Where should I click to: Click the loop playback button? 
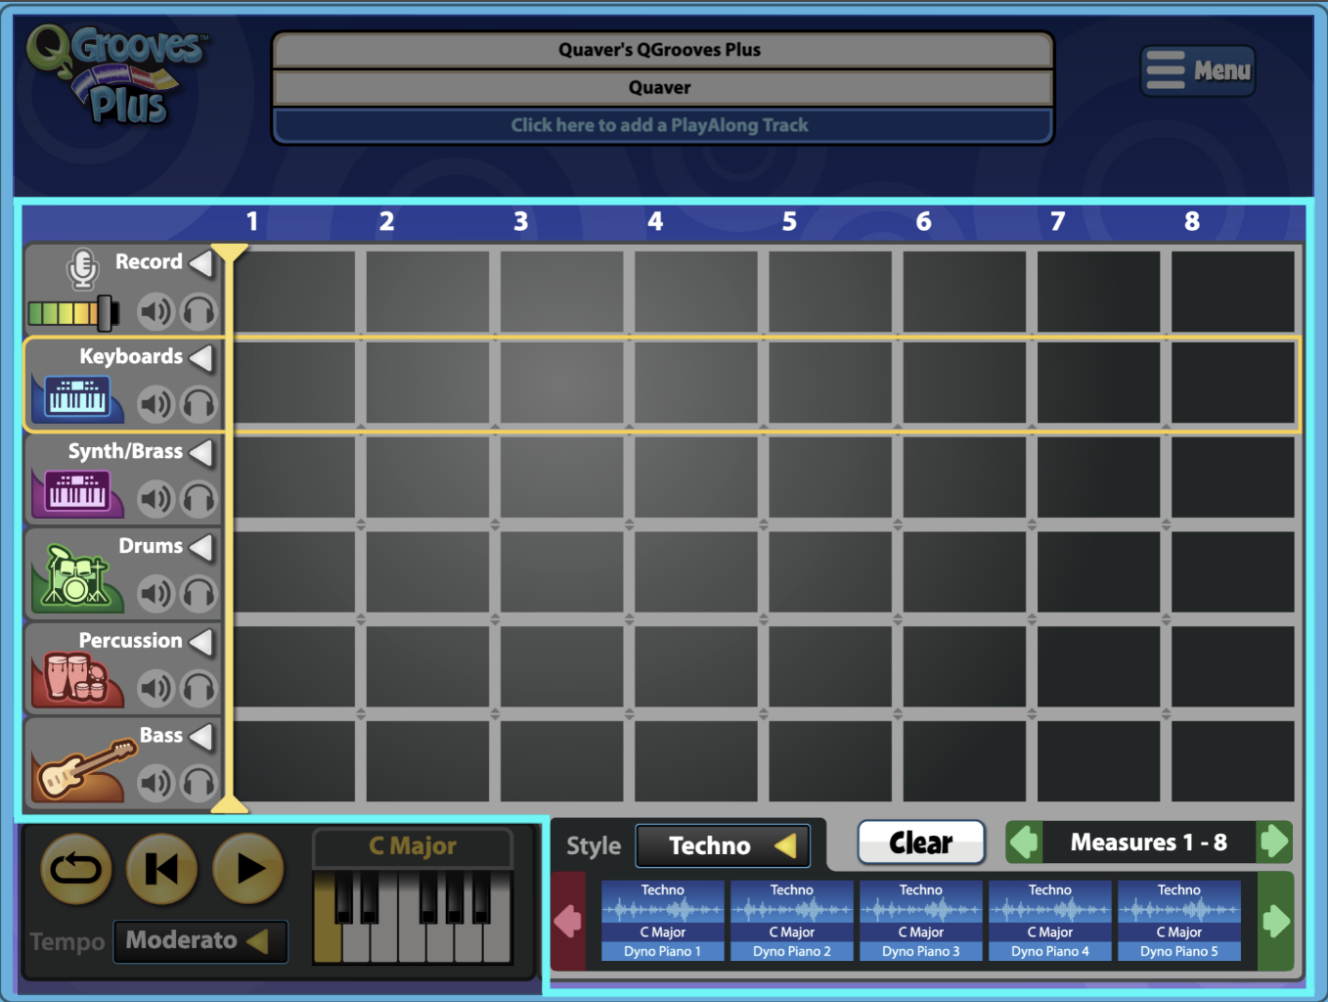pyautogui.click(x=76, y=868)
